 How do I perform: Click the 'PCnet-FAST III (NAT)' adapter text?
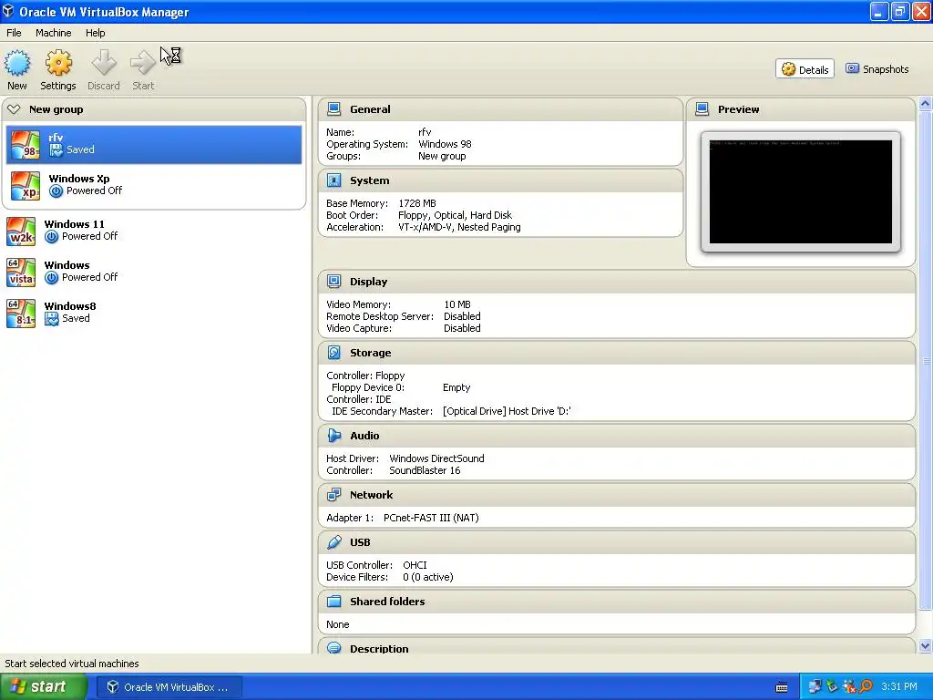click(431, 518)
